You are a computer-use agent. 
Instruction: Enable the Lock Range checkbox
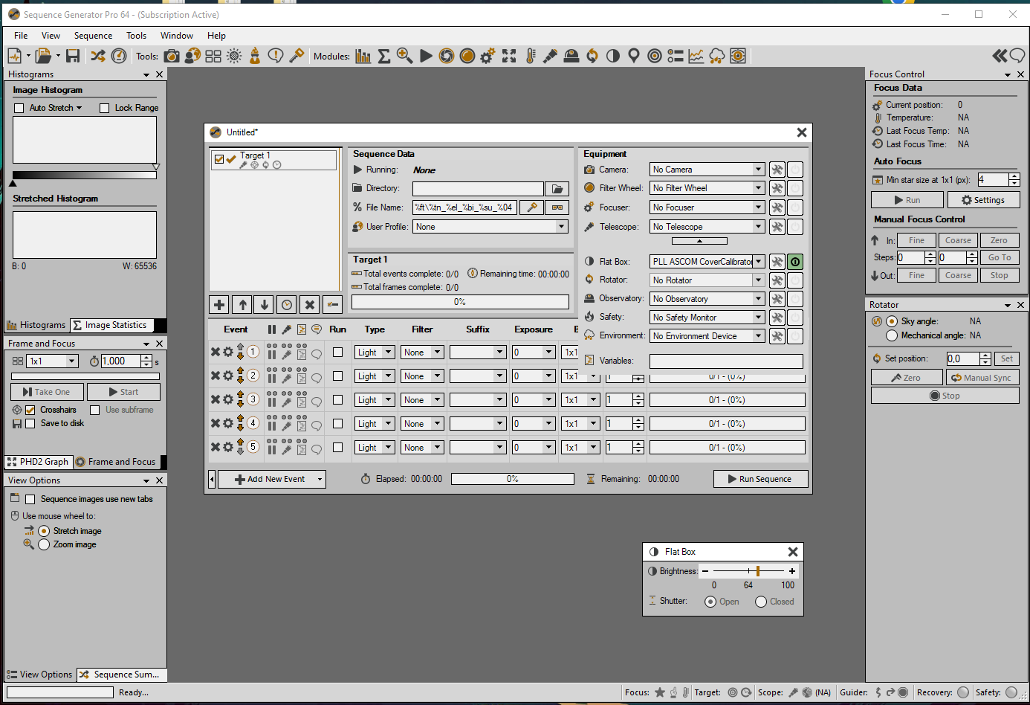pos(105,108)
